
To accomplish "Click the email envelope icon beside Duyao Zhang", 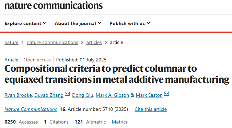I will [x=67, y=94].
